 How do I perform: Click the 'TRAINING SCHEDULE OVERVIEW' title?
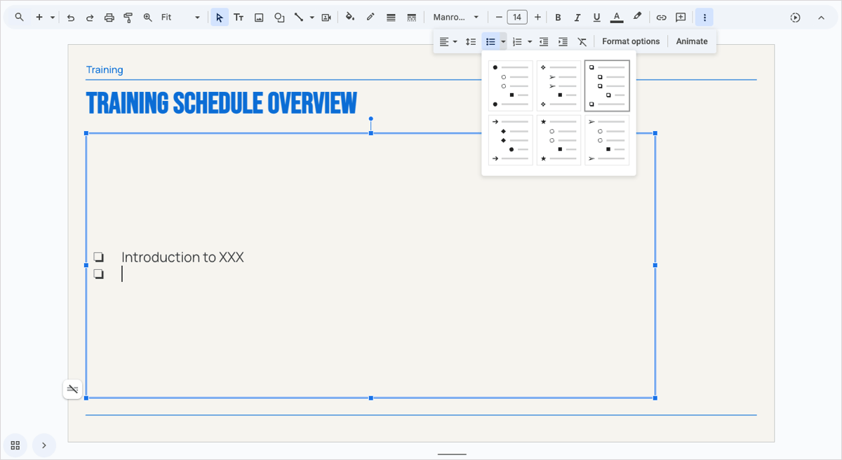click(222, 103)
